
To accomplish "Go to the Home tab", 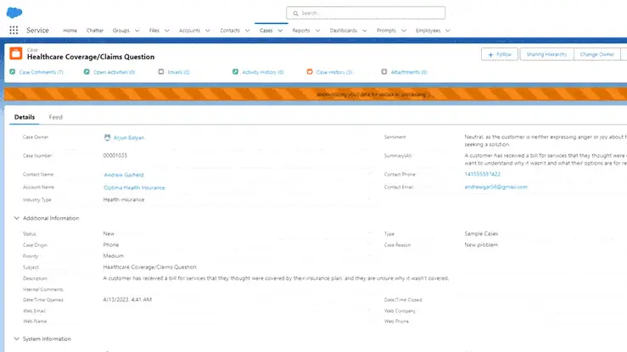I will point(70,31).
